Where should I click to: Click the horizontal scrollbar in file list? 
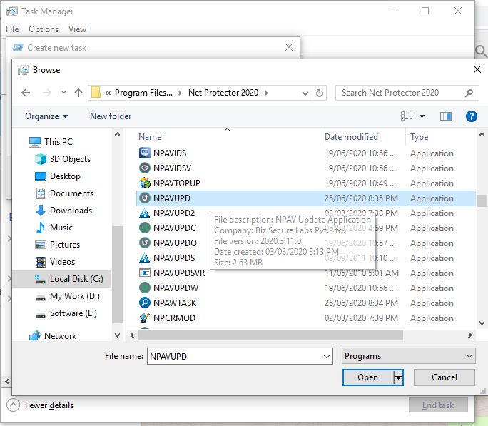[x=271, y=335]
